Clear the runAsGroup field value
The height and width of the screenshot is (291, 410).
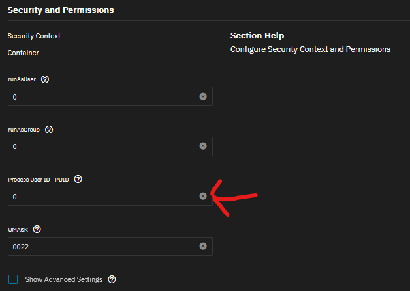click(203, 146)
